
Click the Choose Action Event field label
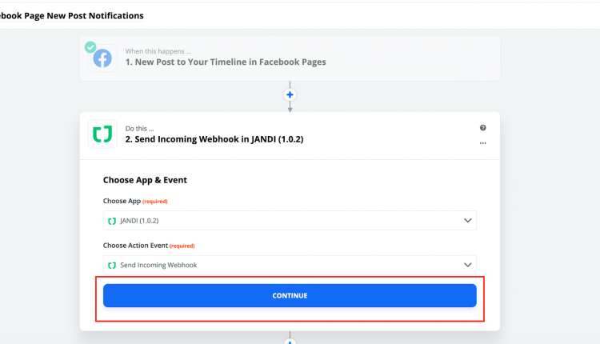pyautogui.click(x=135, y=246)
